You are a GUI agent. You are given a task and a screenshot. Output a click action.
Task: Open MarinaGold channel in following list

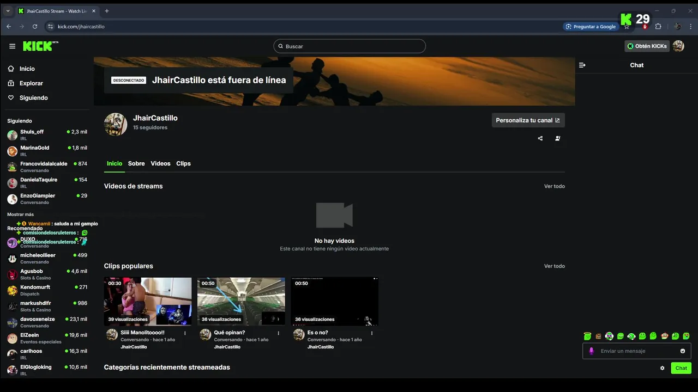[47, 151]
